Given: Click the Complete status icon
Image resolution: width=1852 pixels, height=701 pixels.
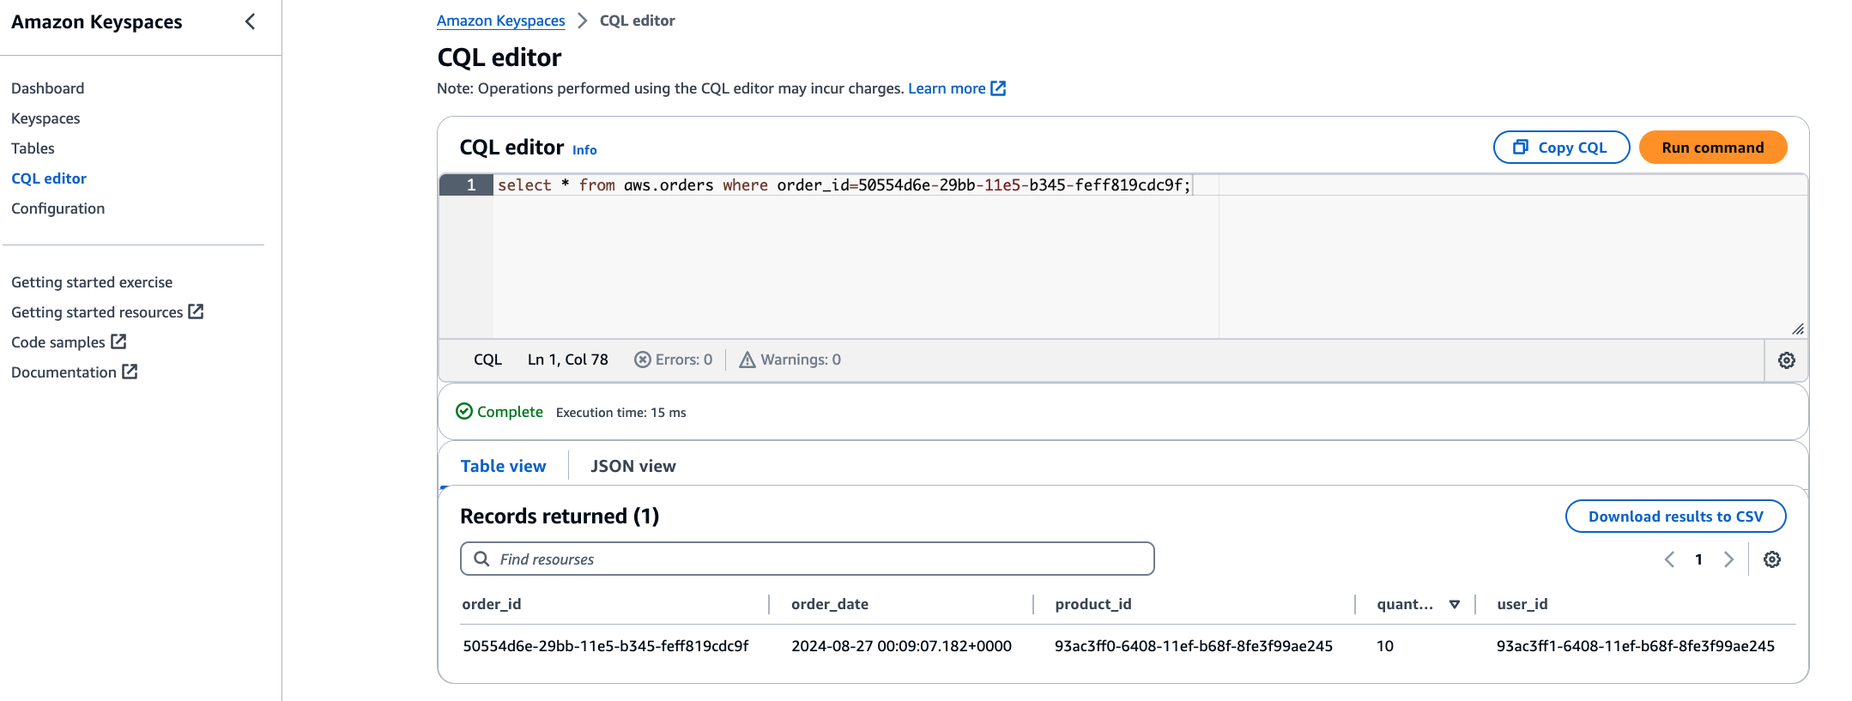Looking at the screenshot, I should coord(464,411).
